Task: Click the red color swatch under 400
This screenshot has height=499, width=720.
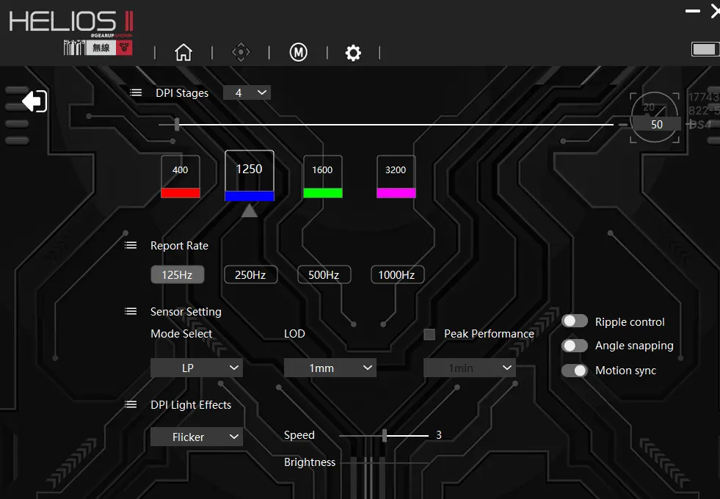Action: click(x=181, y=193)
